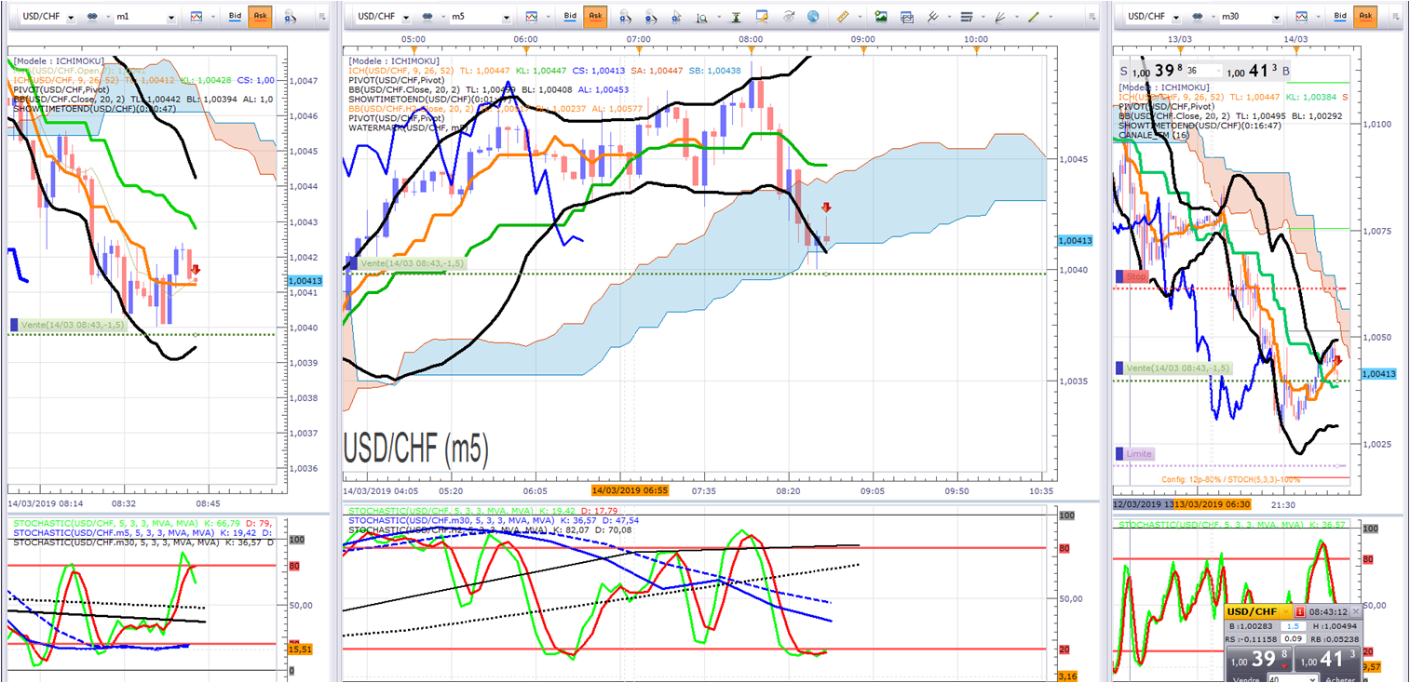
Task: Click the indicator tools icon in m5 toolbar
Action: [932, 16]
